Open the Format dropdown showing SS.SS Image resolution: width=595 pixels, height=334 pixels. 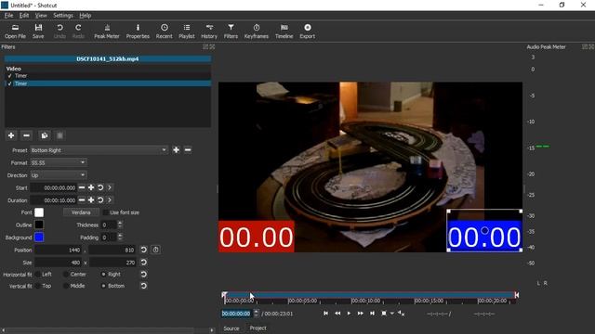(59, 162)
